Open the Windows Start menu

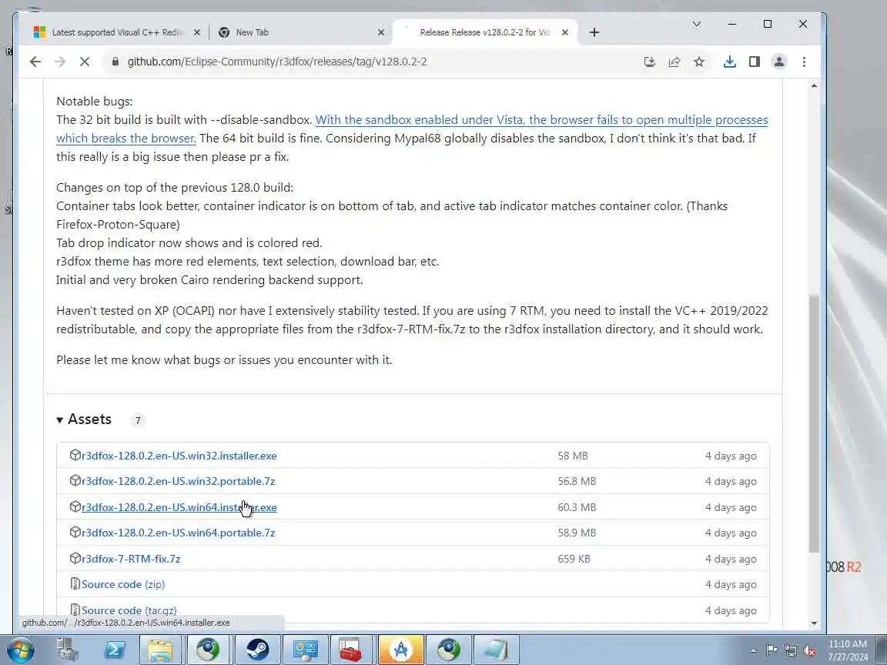click(20, 650)
